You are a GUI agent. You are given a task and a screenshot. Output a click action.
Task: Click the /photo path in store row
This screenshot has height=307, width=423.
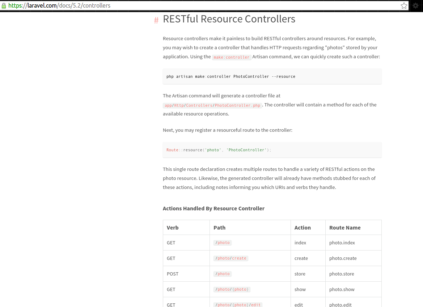coord(223,274)
